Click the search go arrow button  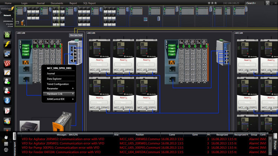[268, 3]
